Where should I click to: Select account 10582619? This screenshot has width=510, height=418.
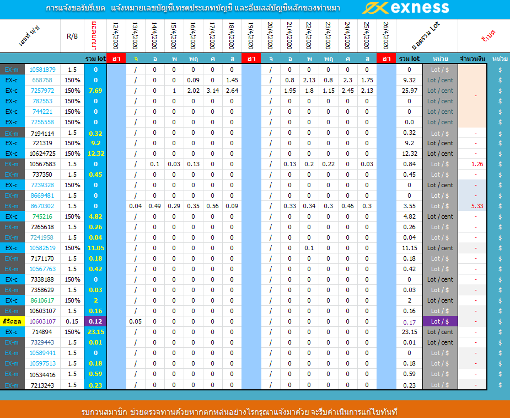coord(42,248)
